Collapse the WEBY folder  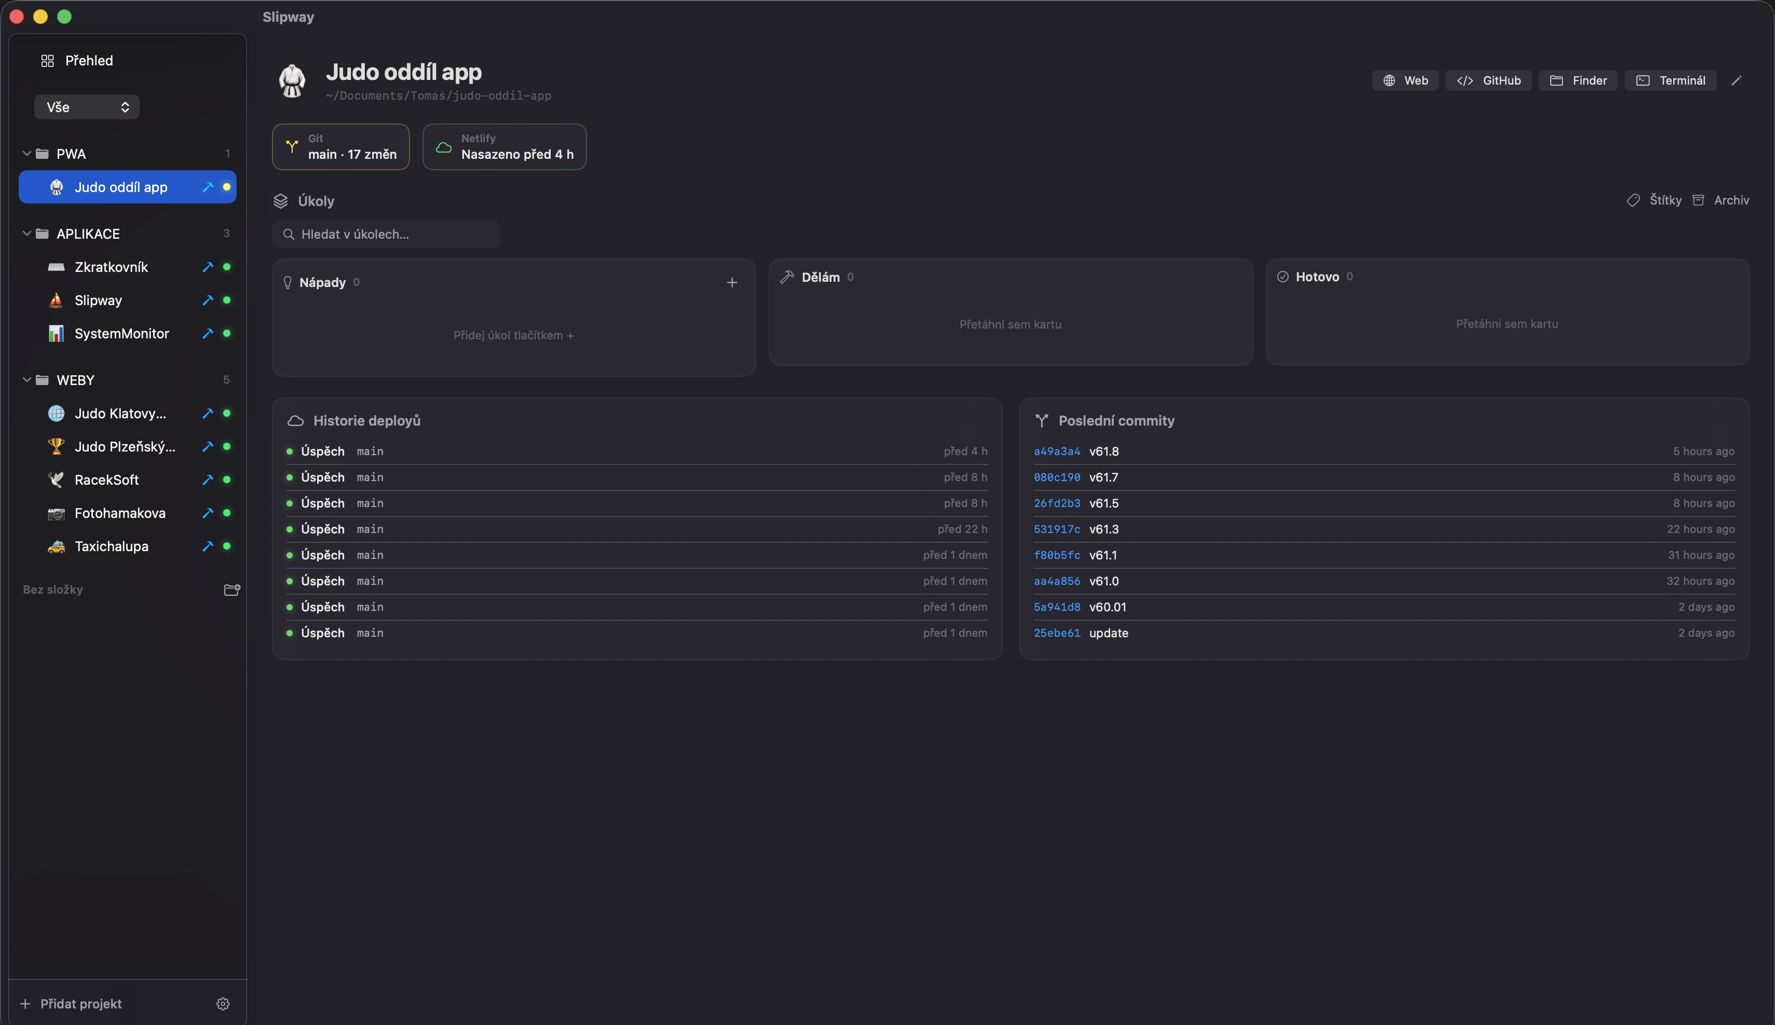coord(27,380)
